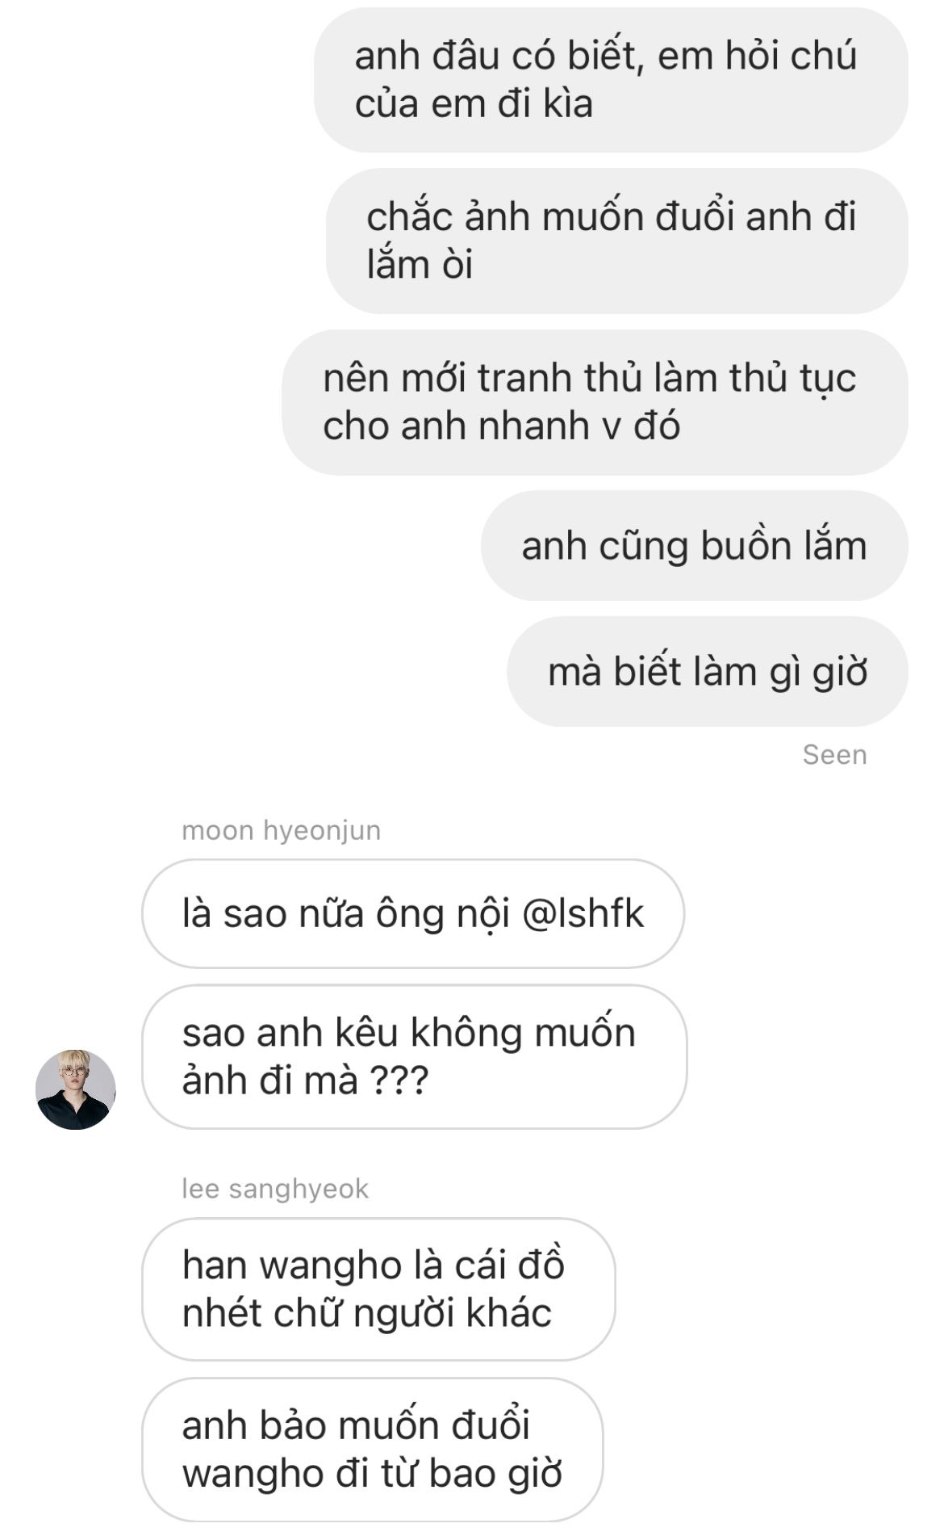Tap 'nhét chữ người khác' text line
Screen dimensions: 944x1536
pyautogui.click(x=366, y=1313)
